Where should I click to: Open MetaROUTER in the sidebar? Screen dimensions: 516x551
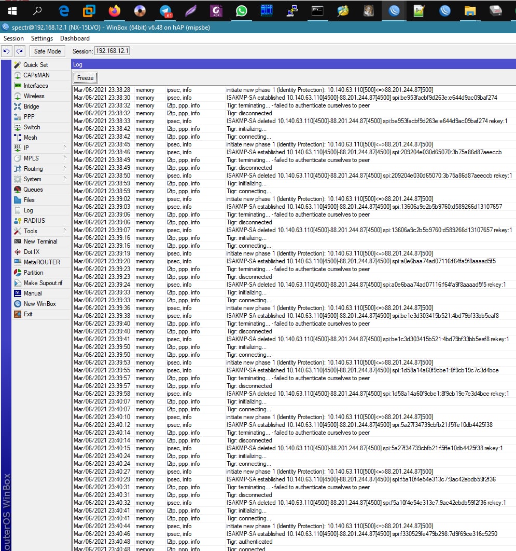pos(41,262)
